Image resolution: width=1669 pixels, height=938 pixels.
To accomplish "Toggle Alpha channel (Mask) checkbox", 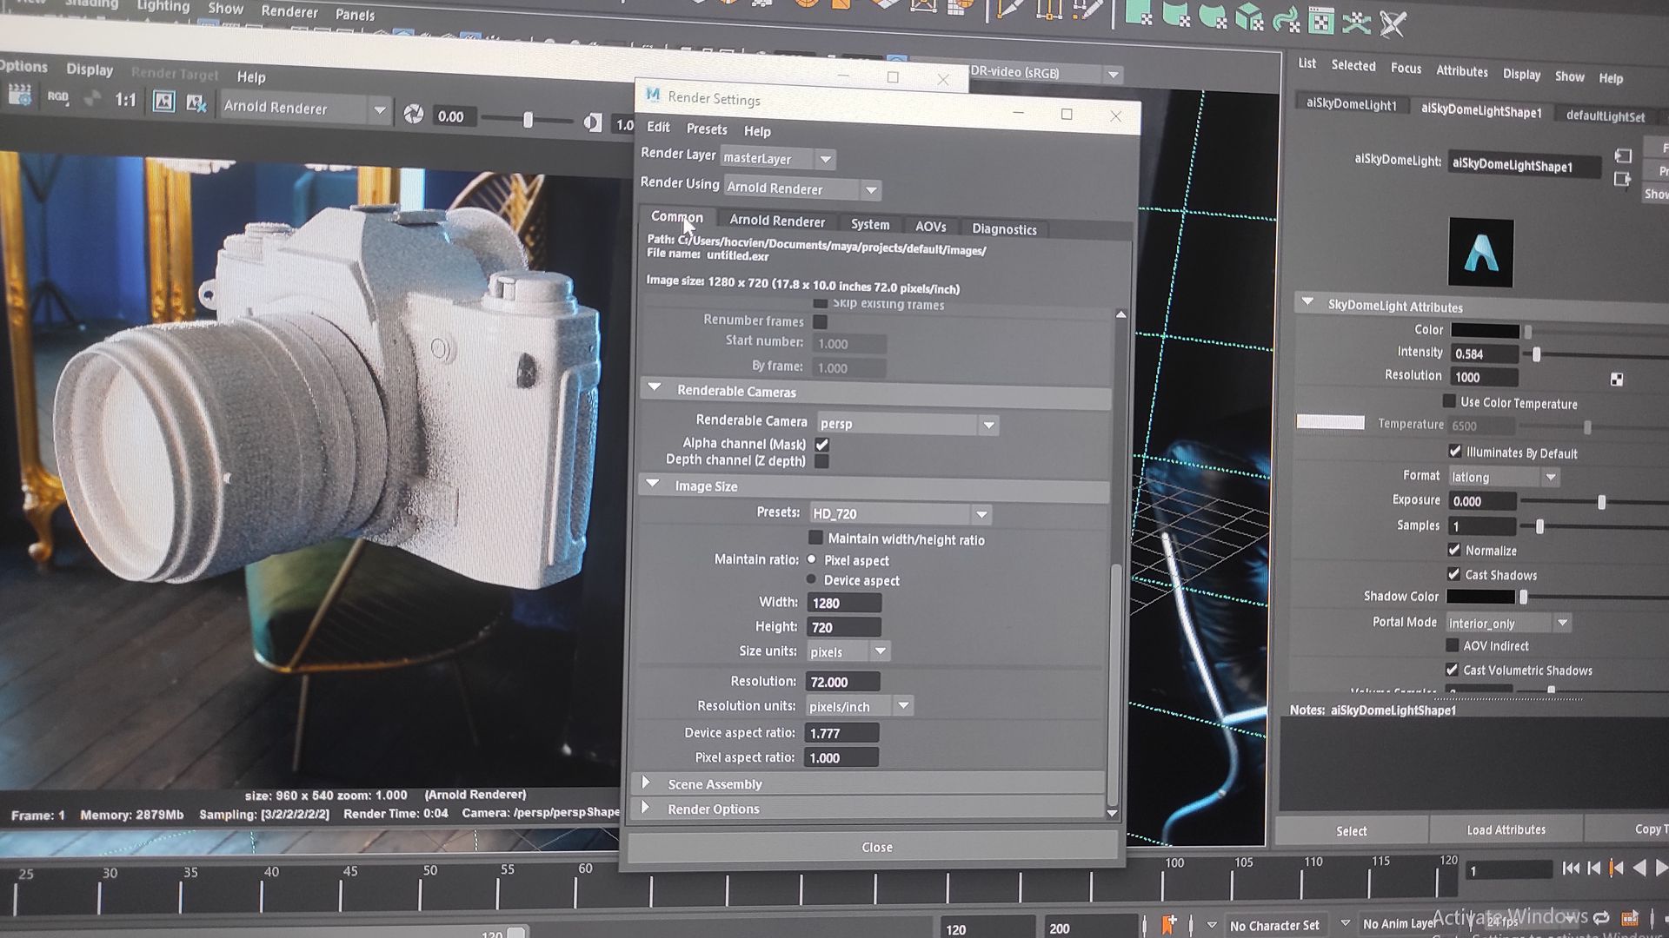I will (821, 445).
